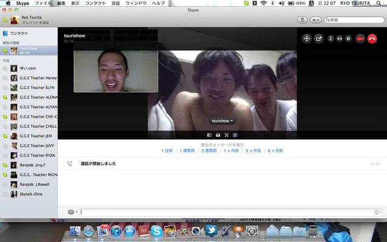Select contact G.G.E.. Teacher RICH
The height and width of the screenshot is (242, 387).
point(28,175)
